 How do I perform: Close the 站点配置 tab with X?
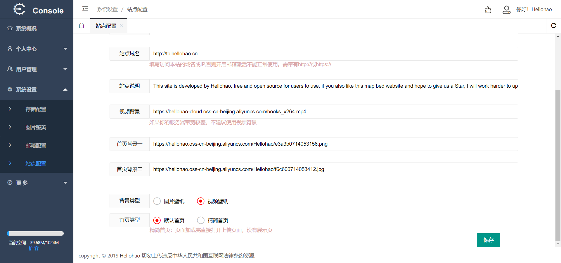[121, 26]
